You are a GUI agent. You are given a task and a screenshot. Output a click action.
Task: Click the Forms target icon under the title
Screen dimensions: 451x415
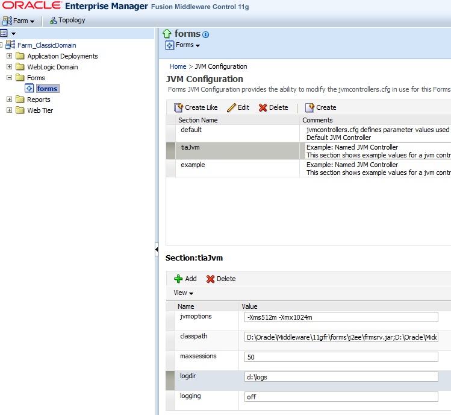pyautogui.click(x=169, y=45)
